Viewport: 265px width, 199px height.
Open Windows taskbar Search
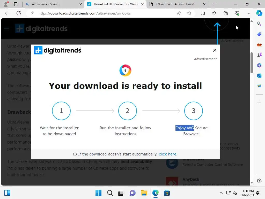pos(110,193)
